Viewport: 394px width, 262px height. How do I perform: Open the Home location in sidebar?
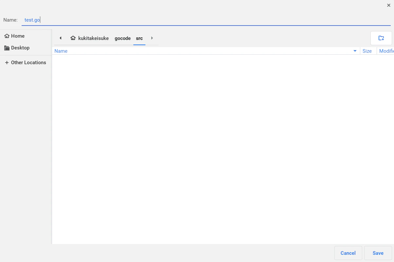tap(26, 36)
